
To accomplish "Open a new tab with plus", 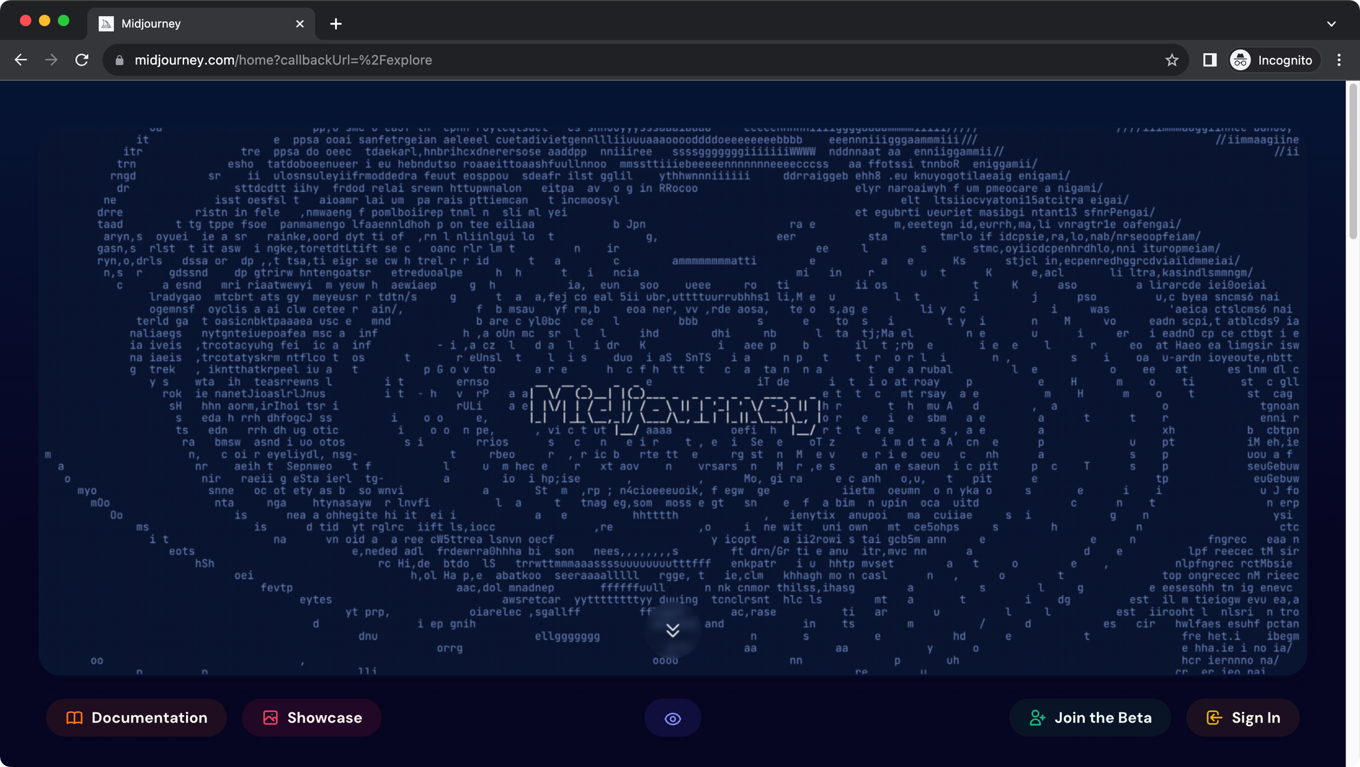I will [336, 24].
